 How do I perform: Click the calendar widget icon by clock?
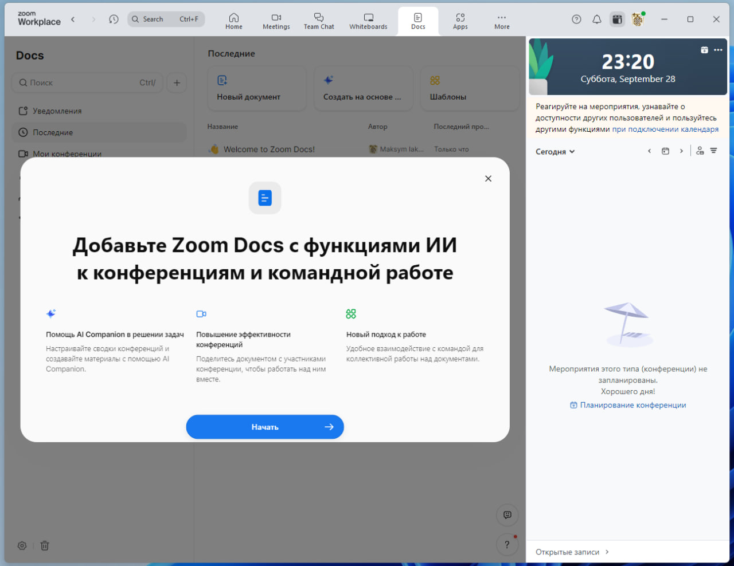click(704, 50)
